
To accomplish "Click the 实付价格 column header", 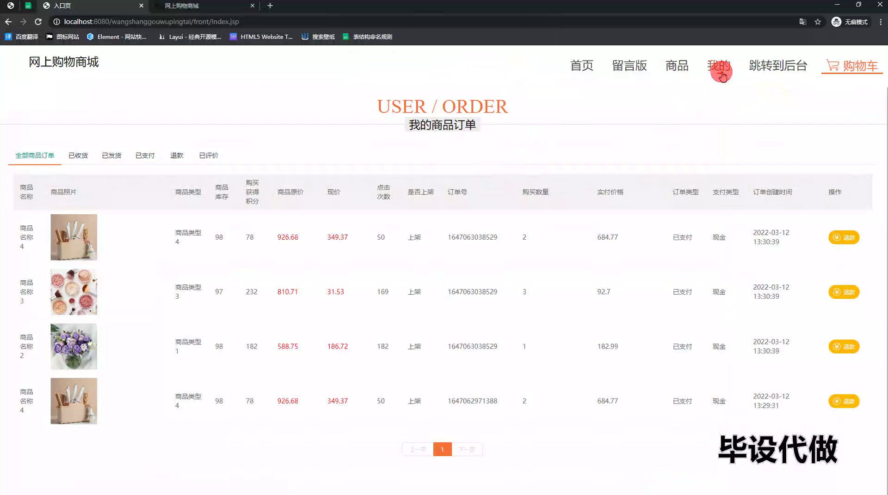I will coord(610,192).
